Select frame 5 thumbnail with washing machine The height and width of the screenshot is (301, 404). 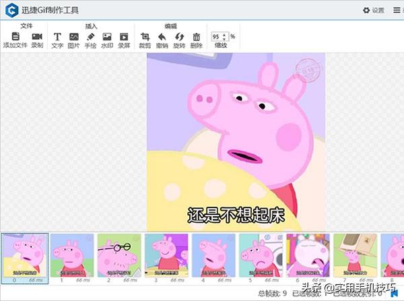click(261, 255)
